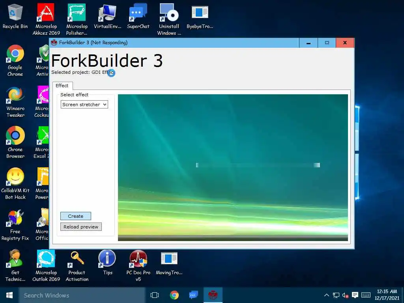Open Free Registry Fix desktop icon

(x=15, y=224)
